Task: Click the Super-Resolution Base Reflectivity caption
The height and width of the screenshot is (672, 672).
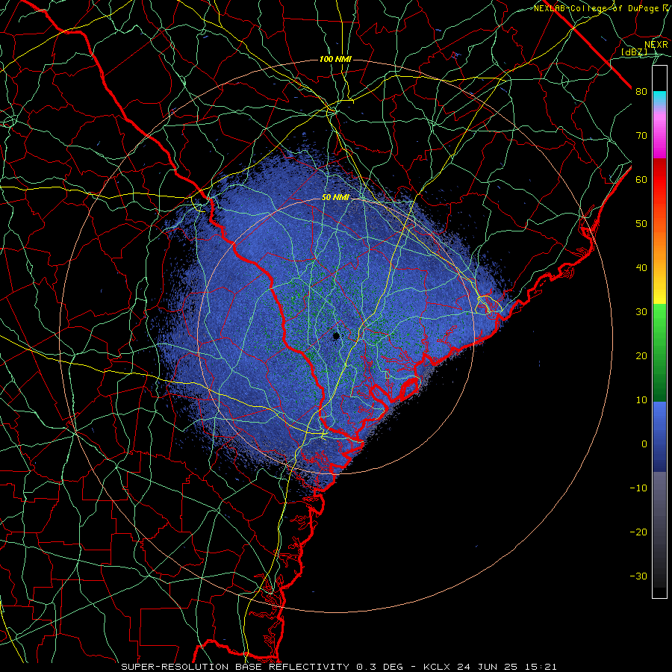Action: coord(235,667)
